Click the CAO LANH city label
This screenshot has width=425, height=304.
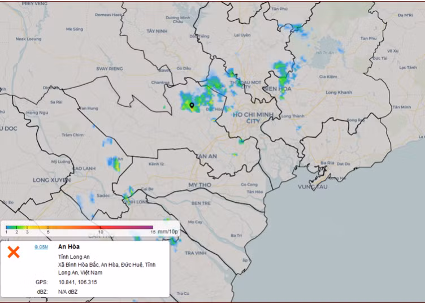(84, 168)
